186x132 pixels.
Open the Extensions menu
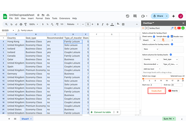(64, 18)
